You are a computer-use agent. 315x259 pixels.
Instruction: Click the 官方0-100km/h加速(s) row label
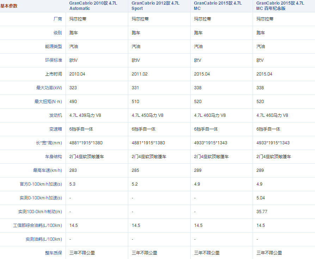click(x=41, y=184)
